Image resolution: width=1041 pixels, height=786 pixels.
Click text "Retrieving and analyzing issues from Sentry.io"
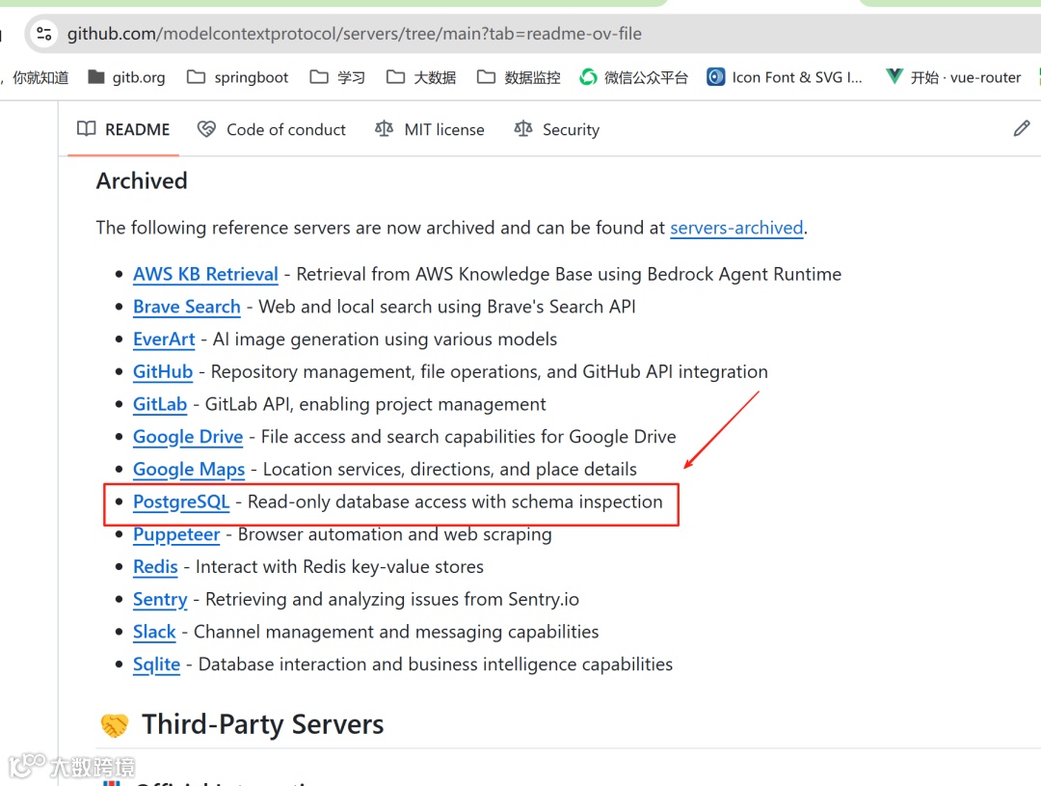click(x=392, y=600)
